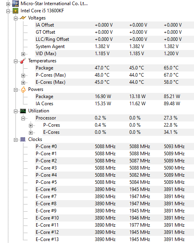Select the P-Core #0 clock row
Viewport: 194px width, 243px height.
(x=114, y=147)
